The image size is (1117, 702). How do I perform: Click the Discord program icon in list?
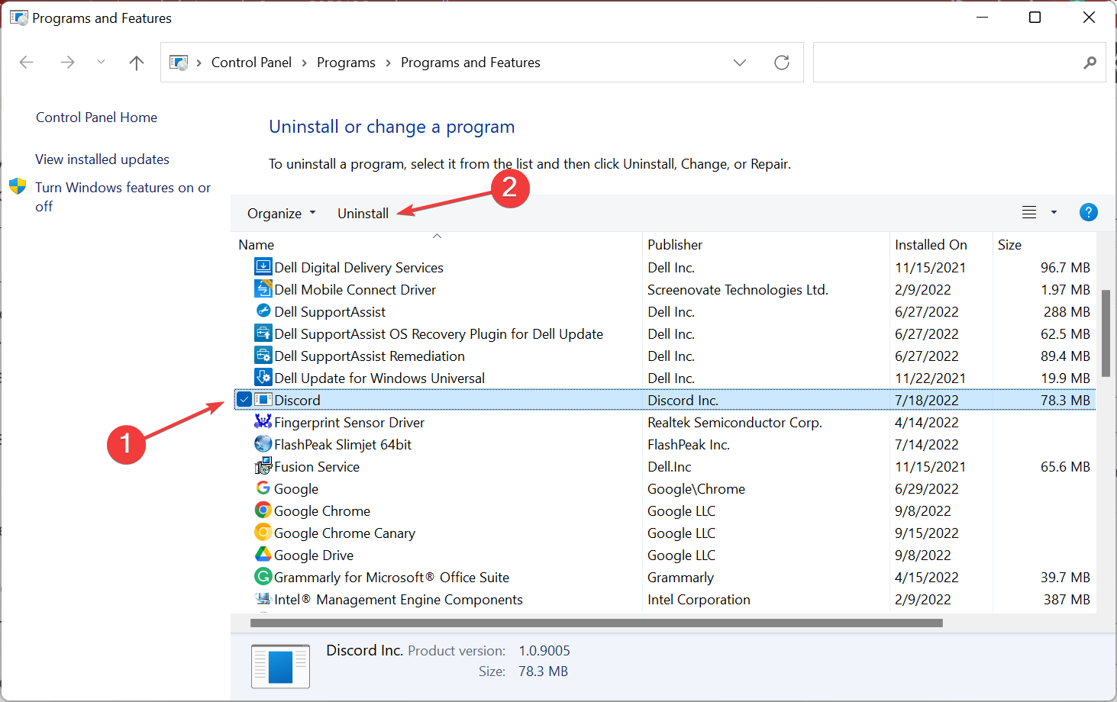coord(263,399)
